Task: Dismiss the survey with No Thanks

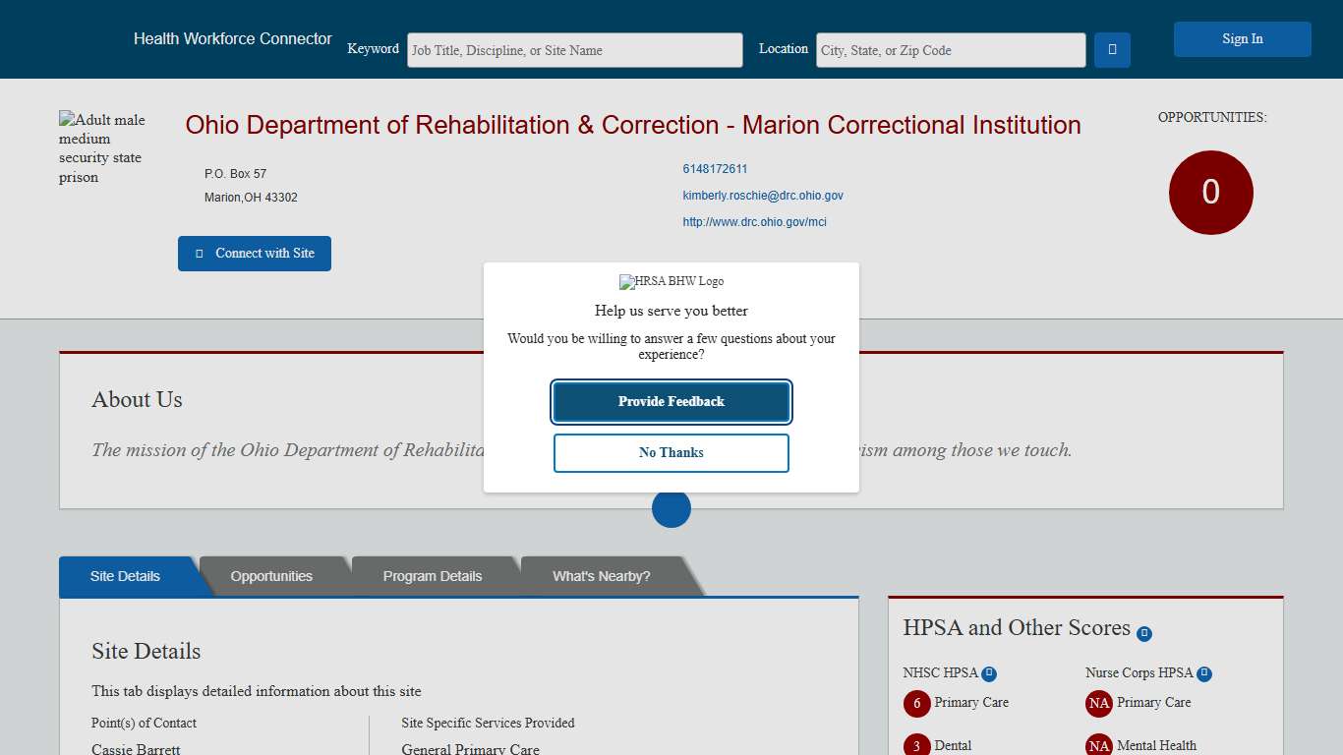Action: coord(671,452)
